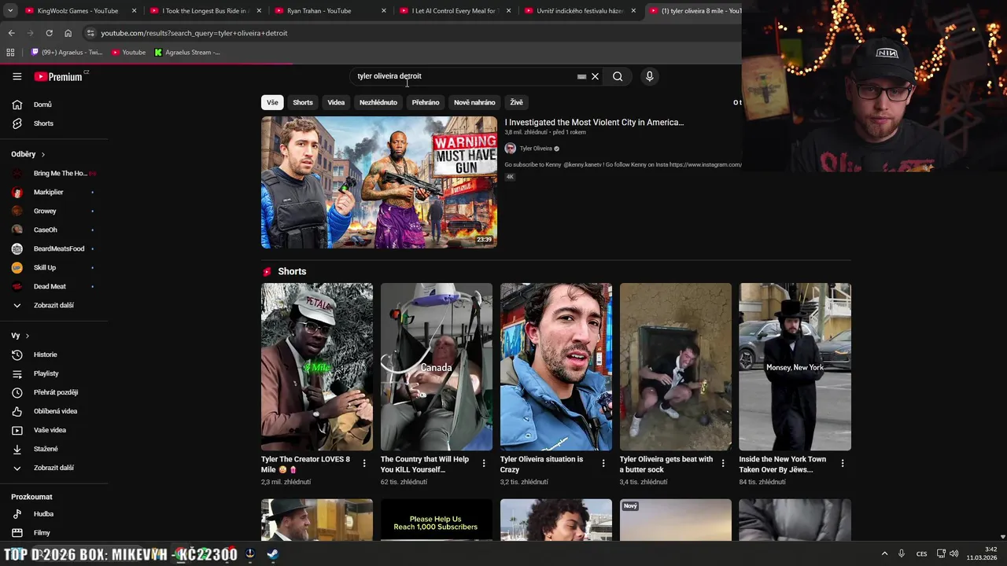
Task: Expand Zobrazit další under subscriptions
Action: [x=53, y=306]
